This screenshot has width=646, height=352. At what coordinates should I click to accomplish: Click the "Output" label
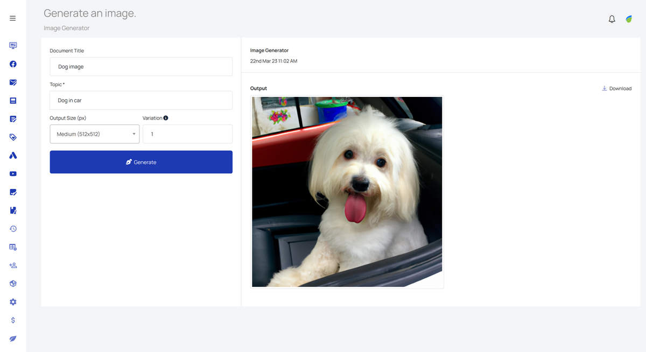(258, 88)
